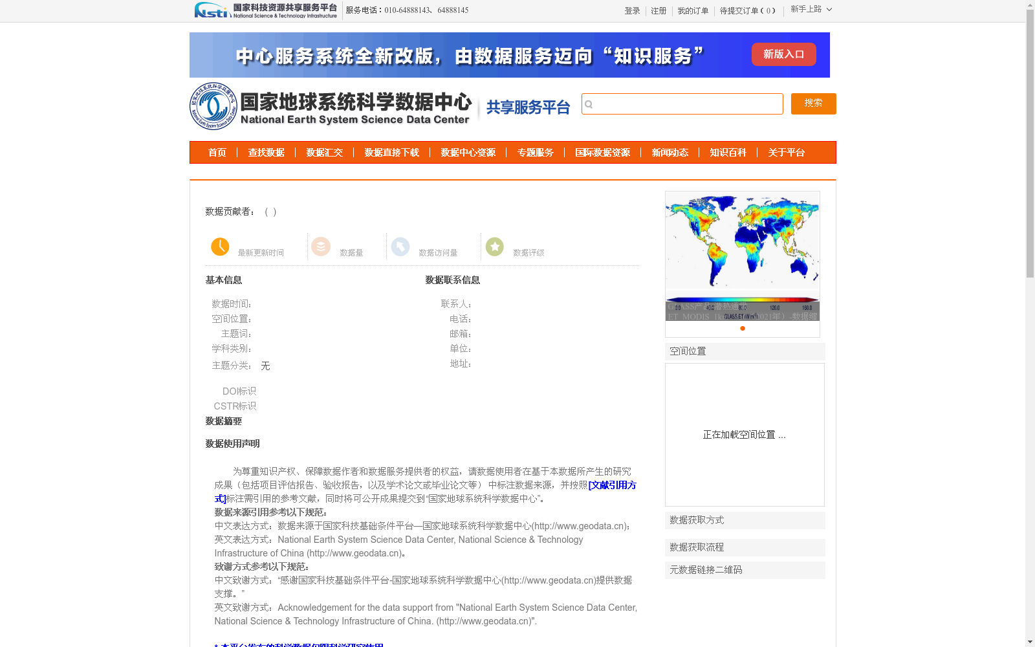Click the orange 搜索 button
Image resolution: width=1035 pixels, height=647 pixels.
[814, 104]
